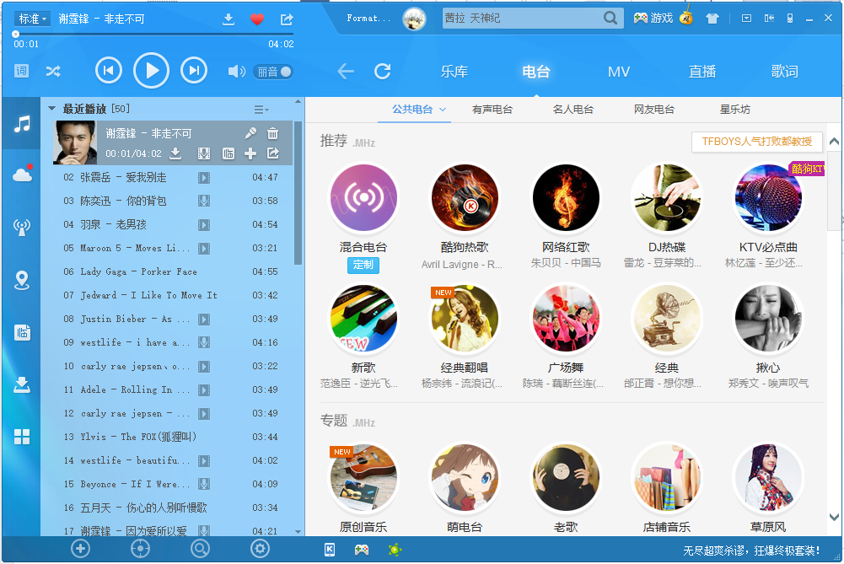Play the DJ热碟 radio station
The image size is (844, 564).
[667, 198]
